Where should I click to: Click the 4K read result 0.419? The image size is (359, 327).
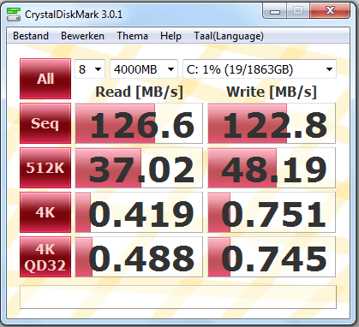139,212
